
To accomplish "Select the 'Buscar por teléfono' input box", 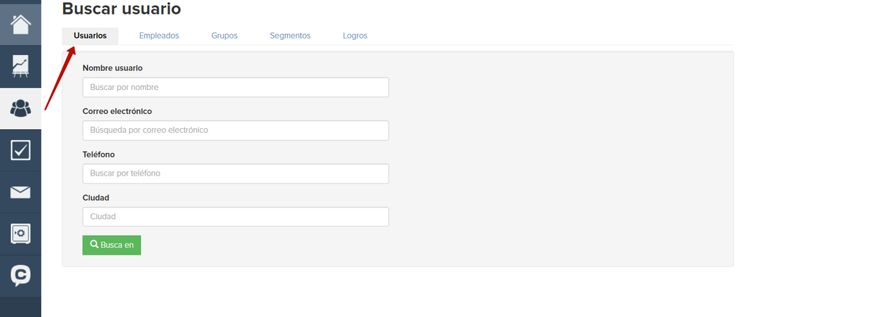I will tap(236, 174).
